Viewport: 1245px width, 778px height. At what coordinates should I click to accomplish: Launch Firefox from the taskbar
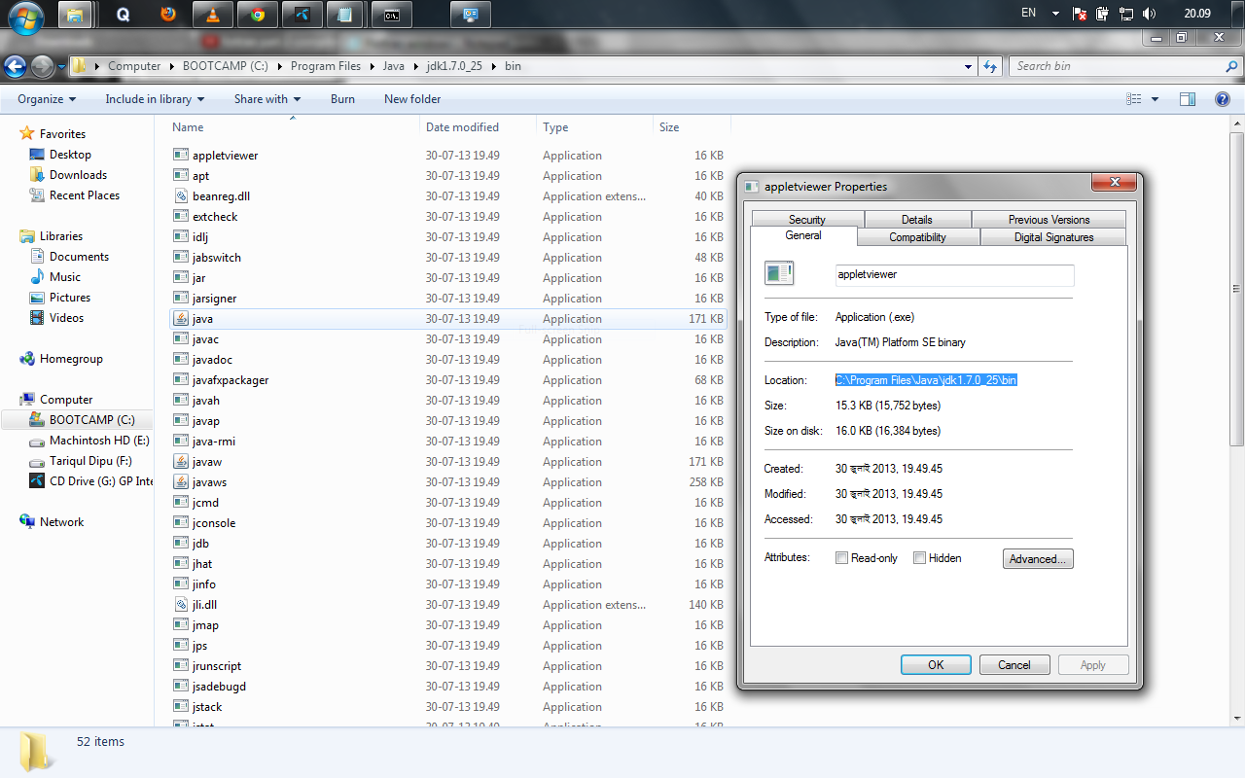click(168, 15)
